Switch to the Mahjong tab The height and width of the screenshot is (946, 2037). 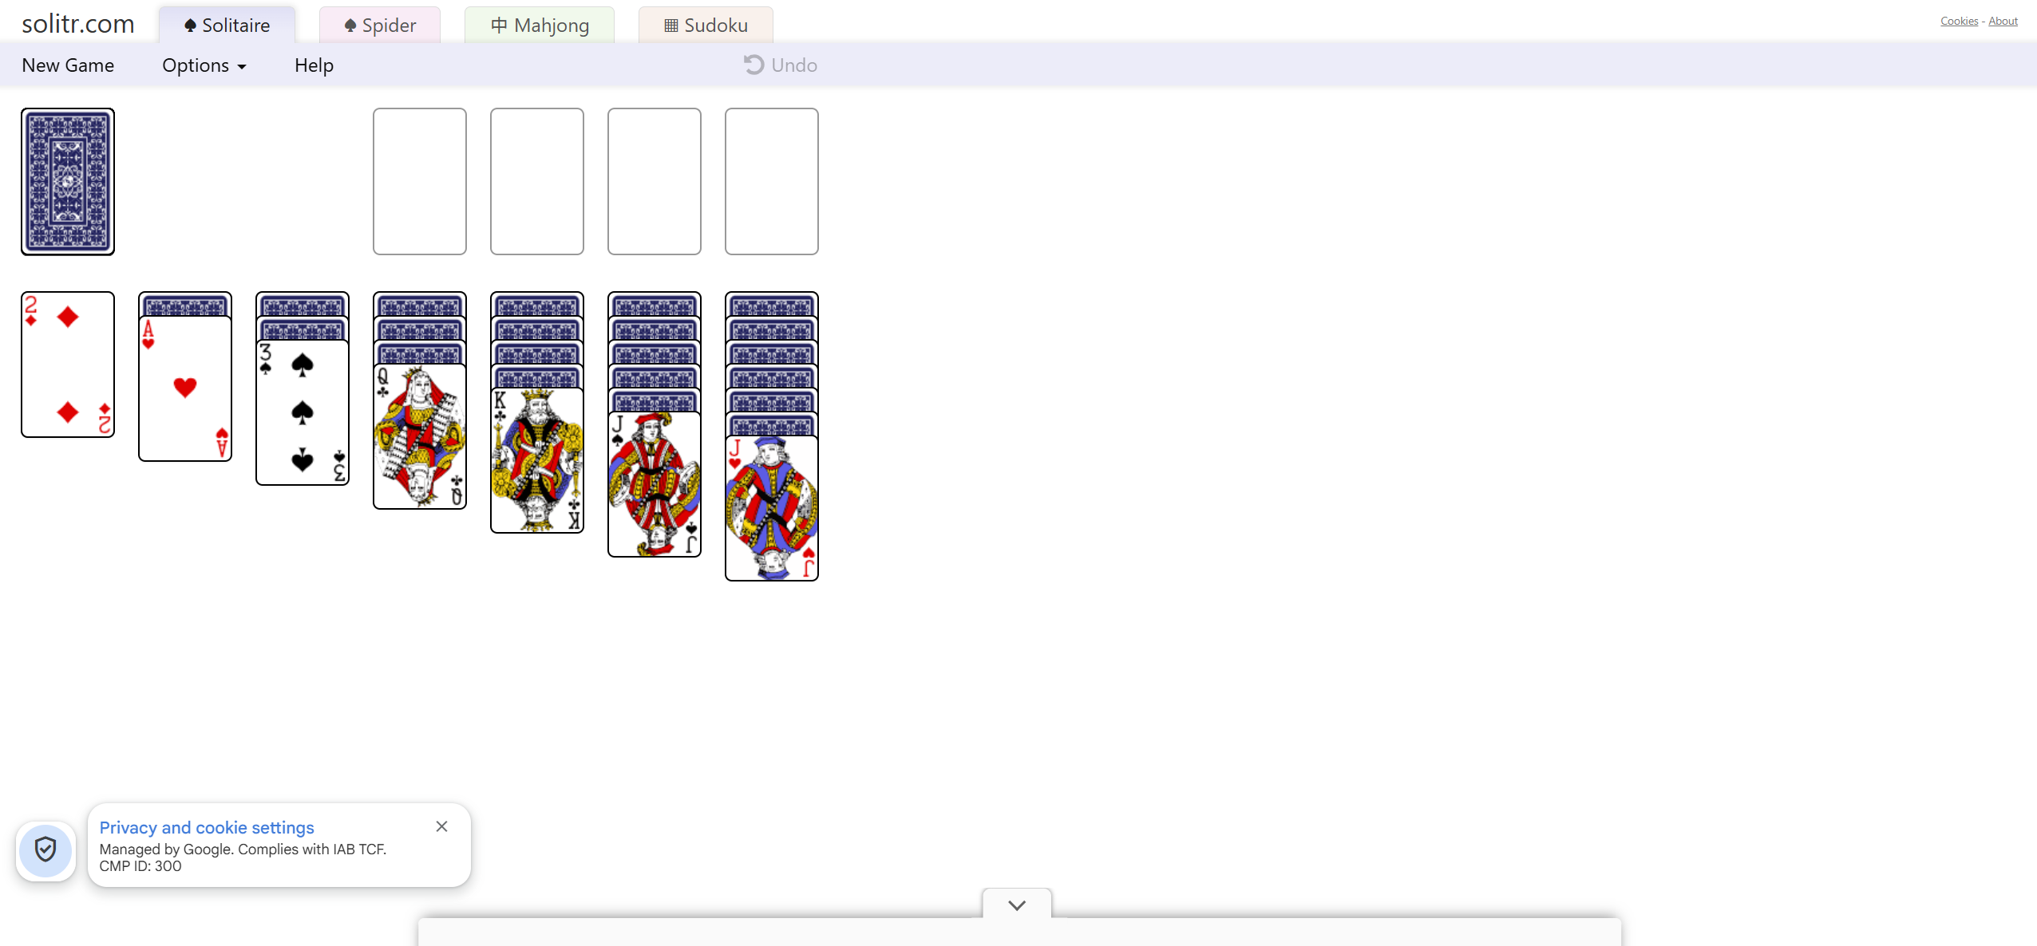pos(540,26)
